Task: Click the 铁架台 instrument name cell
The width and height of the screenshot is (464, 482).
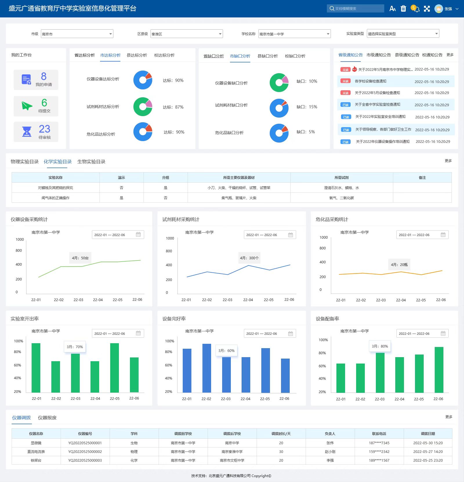Action: (x=36, y=461)
